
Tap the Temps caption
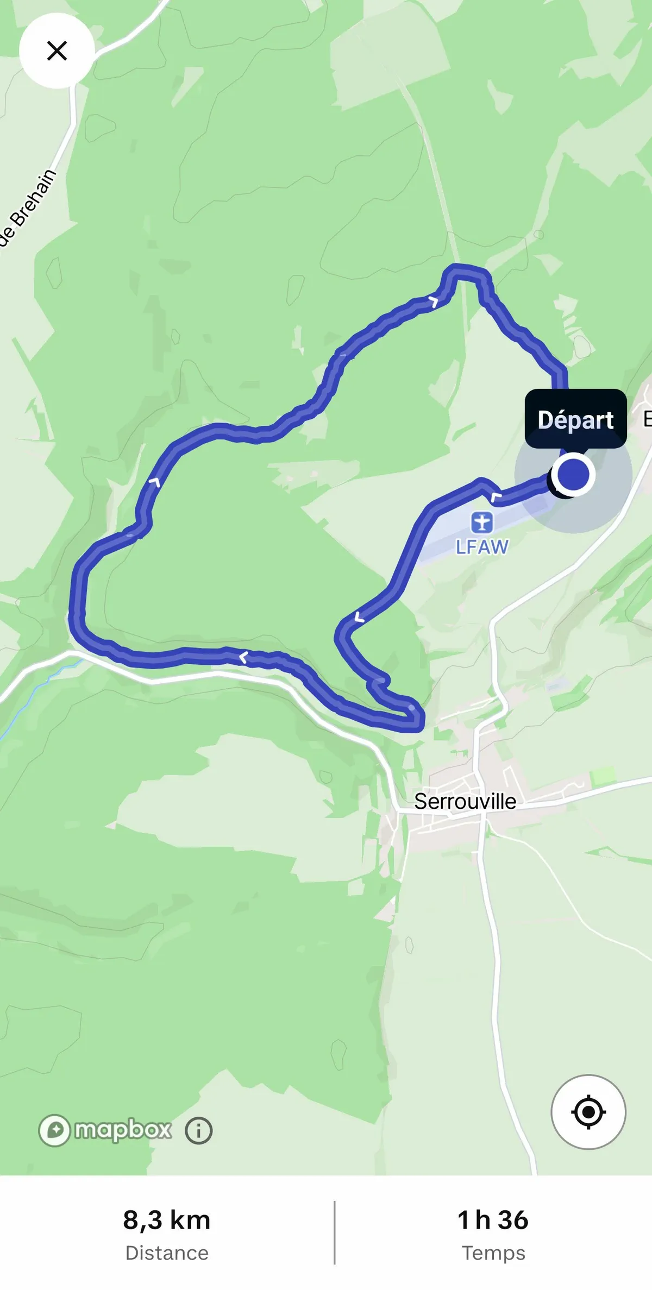point(493,1253)
